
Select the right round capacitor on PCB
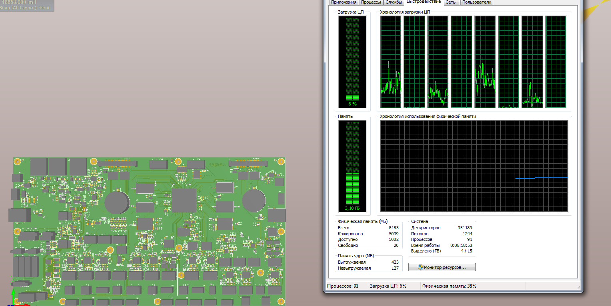point(254,201)
